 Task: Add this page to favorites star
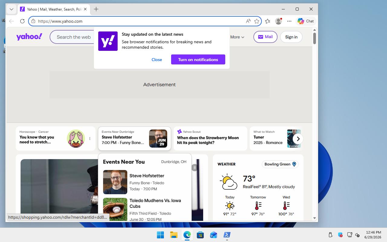pos(257,21)
